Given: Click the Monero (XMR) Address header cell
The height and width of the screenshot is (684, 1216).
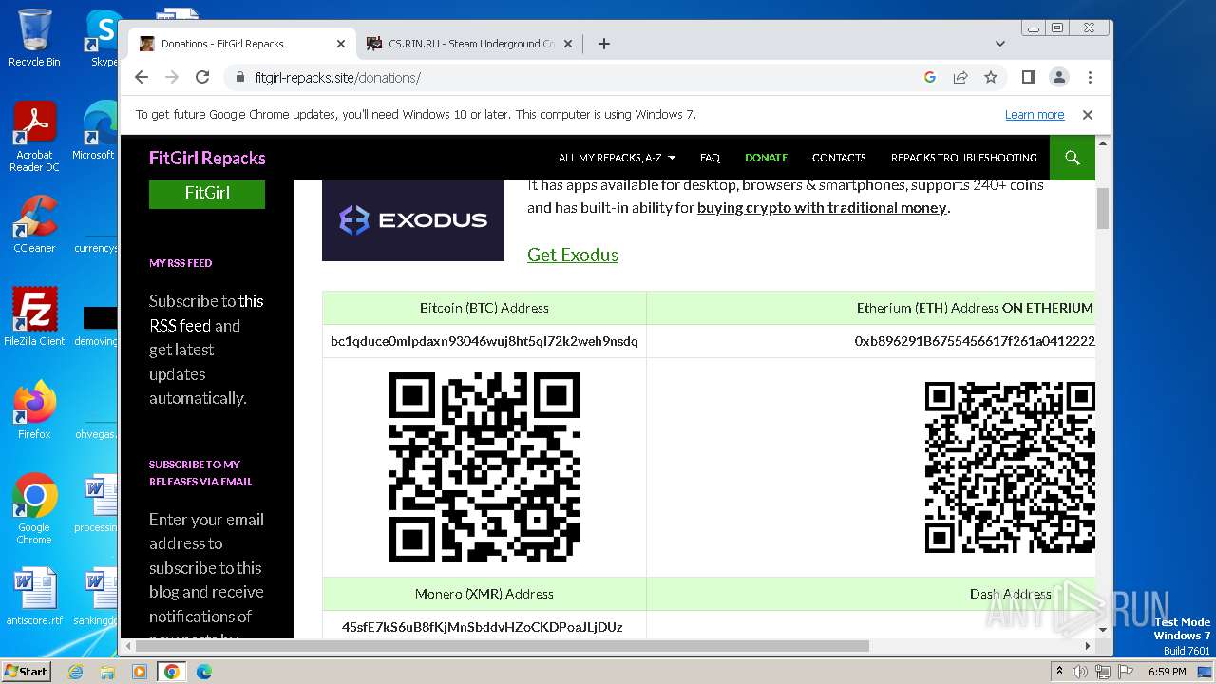Looking at the screenshot, I should tap(484, 594).
